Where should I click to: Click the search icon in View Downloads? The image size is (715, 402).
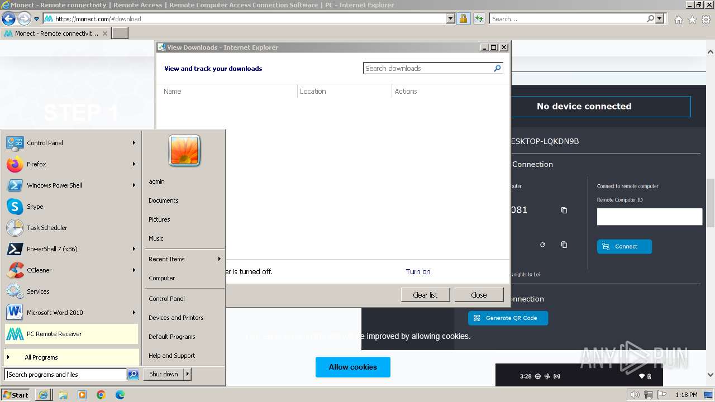pyautogui.click(x=497, y=68)
